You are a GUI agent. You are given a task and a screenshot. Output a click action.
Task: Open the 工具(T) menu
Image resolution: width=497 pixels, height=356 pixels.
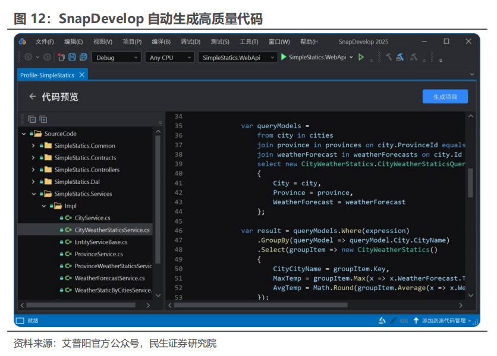click(x=249, y=42)
